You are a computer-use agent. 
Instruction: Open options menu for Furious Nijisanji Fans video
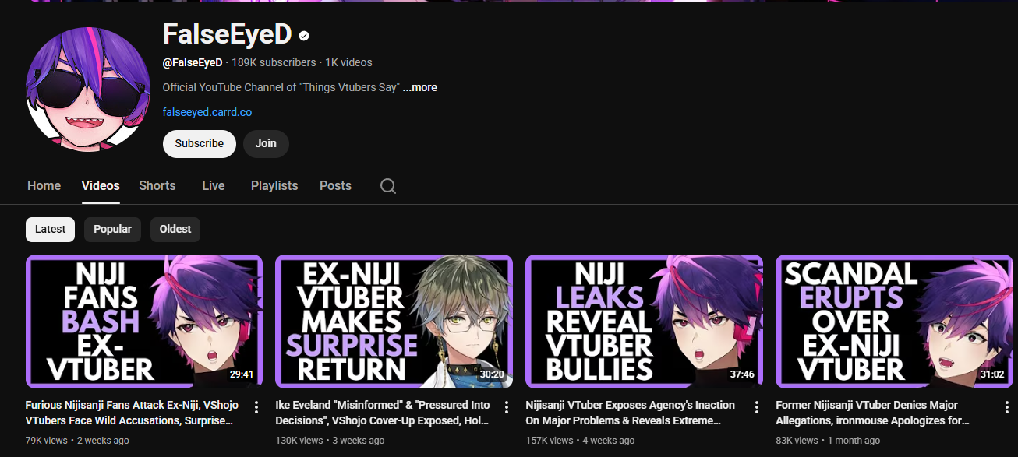coord(256,407)
